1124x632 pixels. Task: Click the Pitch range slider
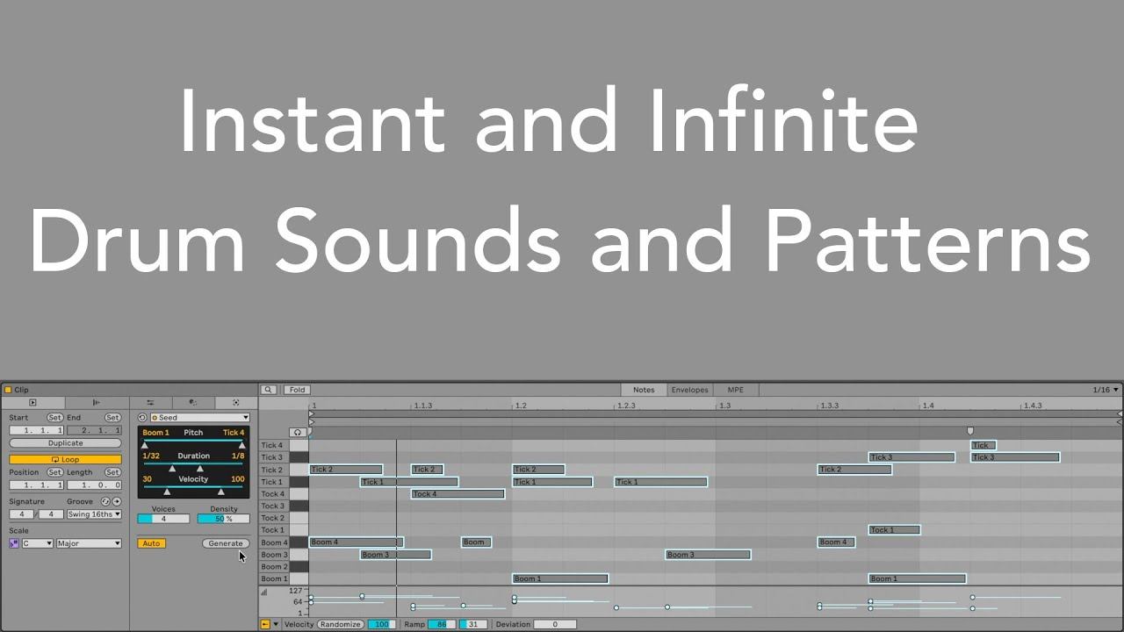tap(193, 444)
